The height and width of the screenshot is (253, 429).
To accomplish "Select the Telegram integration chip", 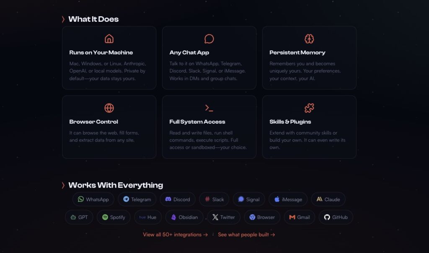I will [137, 199].
